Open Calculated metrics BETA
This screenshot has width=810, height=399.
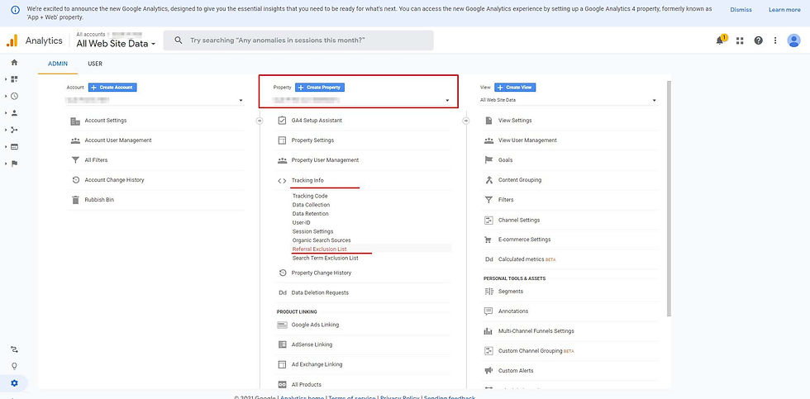(x=527, y=259)
